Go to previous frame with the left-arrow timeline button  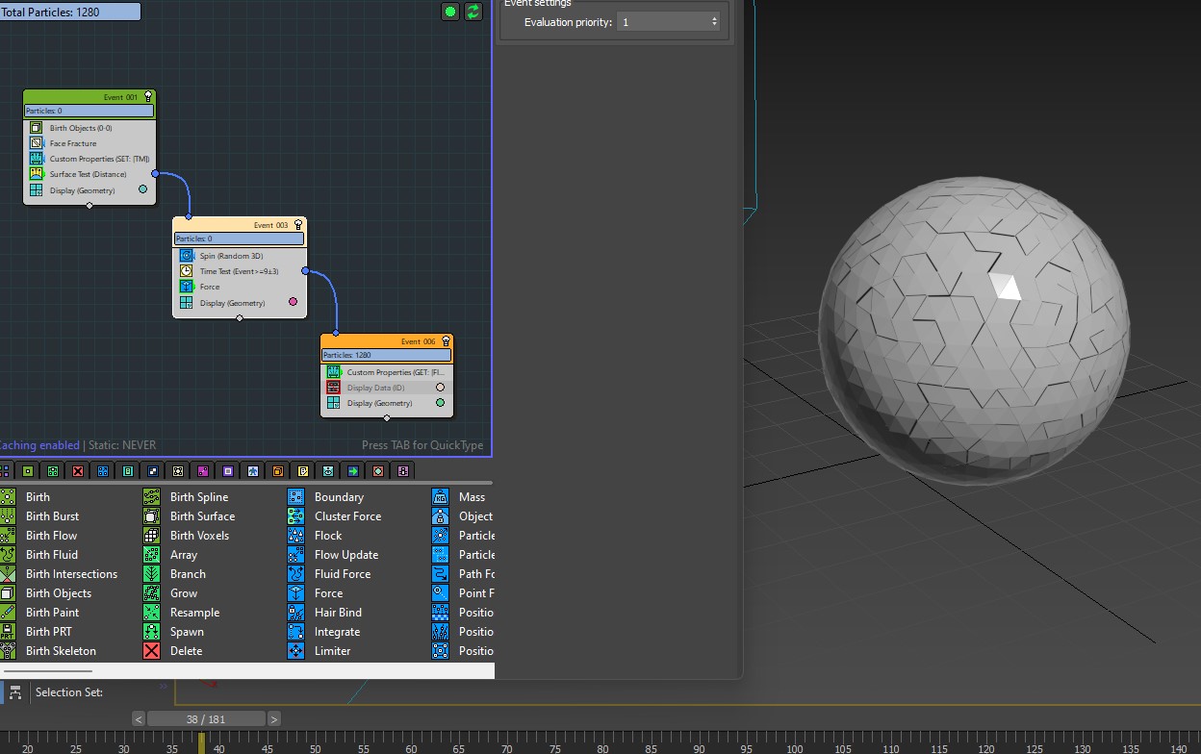coord(139,718)
